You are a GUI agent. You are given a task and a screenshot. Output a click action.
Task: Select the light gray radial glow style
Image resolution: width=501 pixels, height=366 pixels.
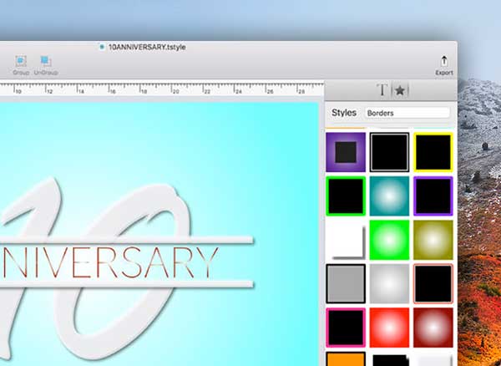point(389,283)
